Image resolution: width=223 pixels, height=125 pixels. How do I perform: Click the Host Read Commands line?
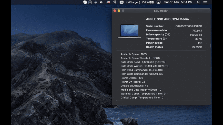pyautogui.click(x=141, y=70)
